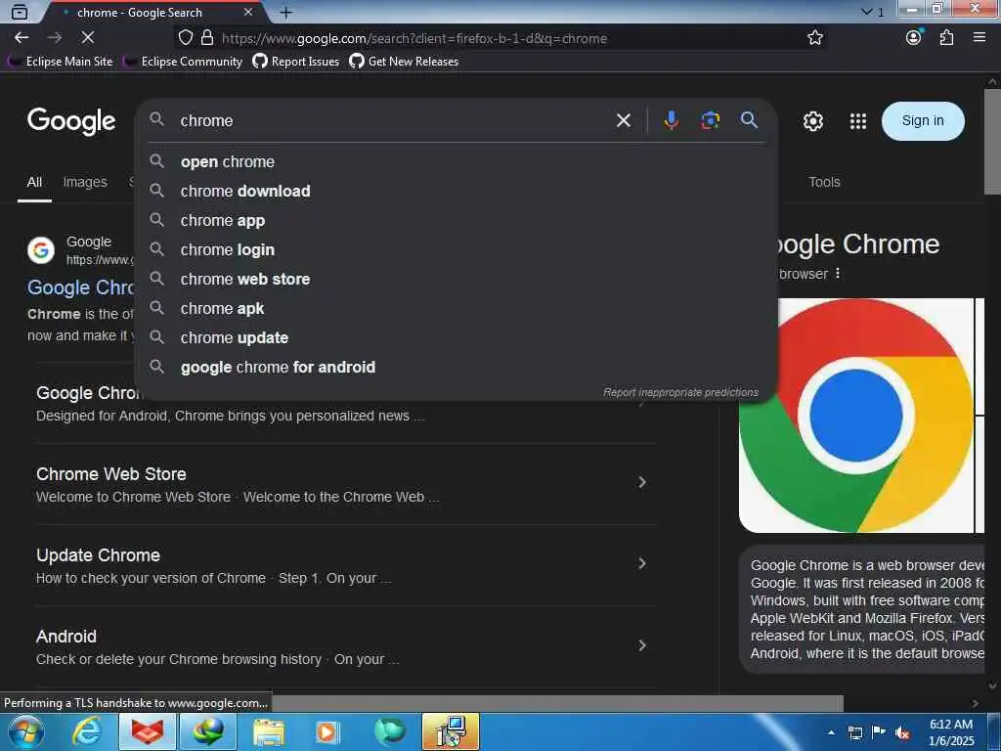
Task: Choose the 'open chrome' suggestion
Action: point(456,161)
